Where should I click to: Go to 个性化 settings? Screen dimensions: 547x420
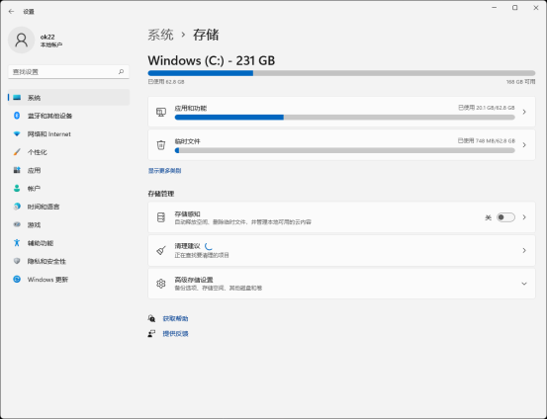click(68, 152)
